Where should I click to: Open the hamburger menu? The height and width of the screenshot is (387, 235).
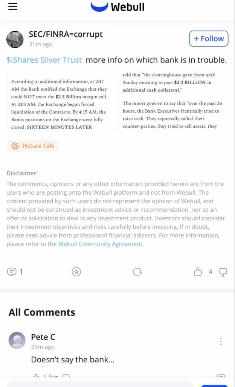click(13, 6)
